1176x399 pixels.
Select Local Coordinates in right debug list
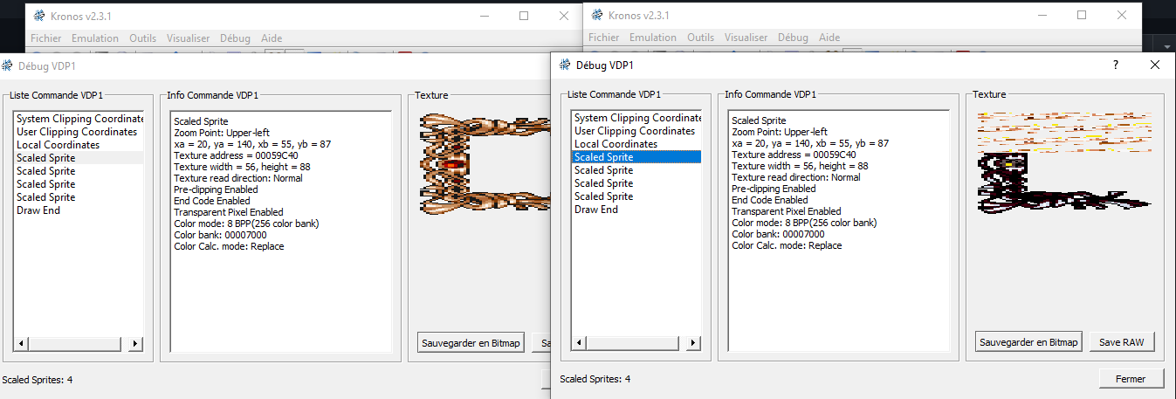point(637,144)
